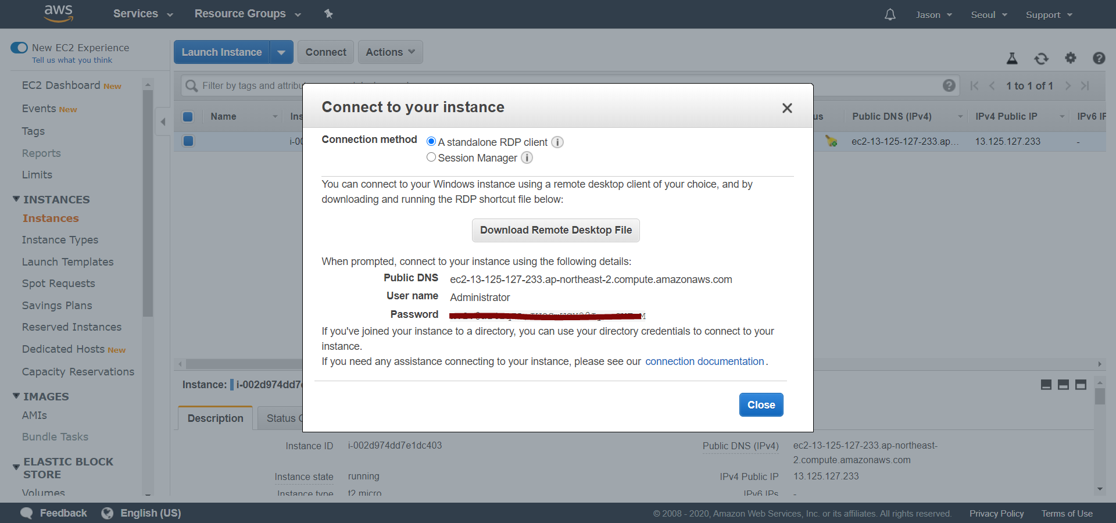Minimize the details pane
Viewport: 1116px width, 523px height.
click(1046, 385)
